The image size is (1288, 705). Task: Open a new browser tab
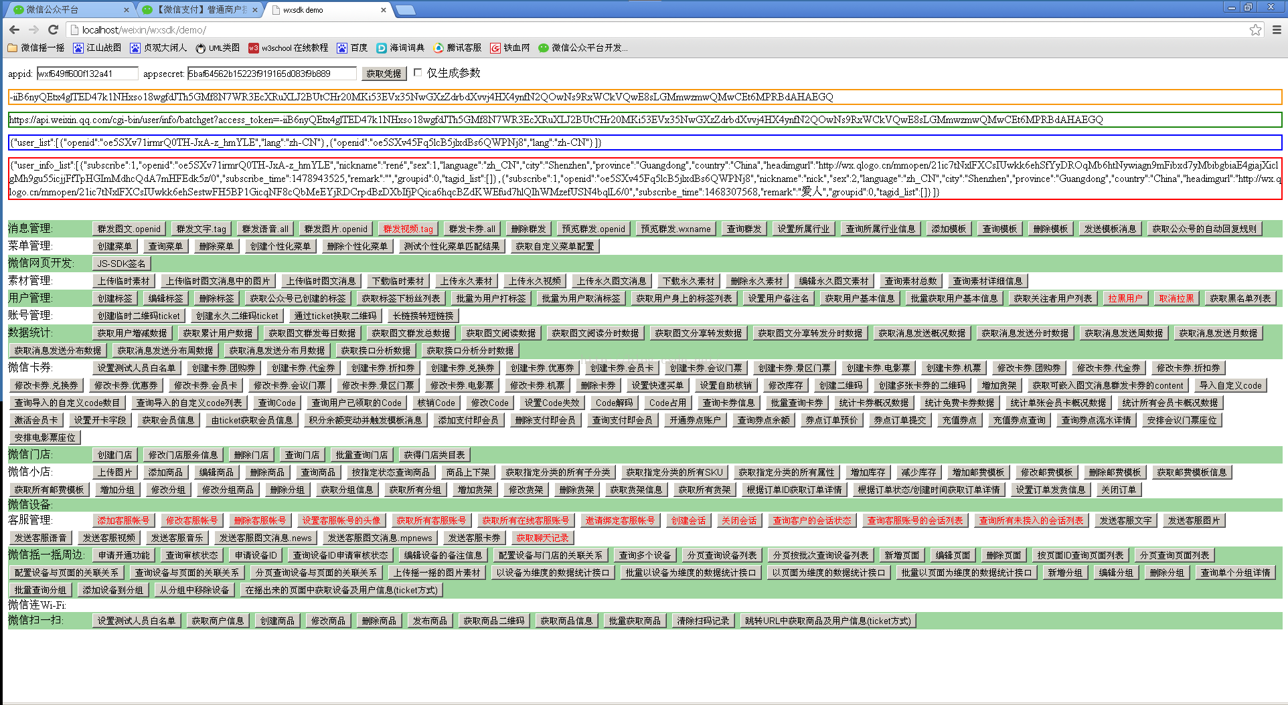(x=405, y=9)
